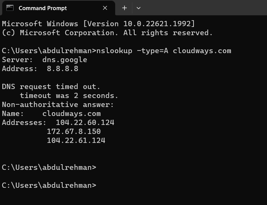This screenshot has width=267, height=205.
Task: Click the empty title bar area
Action: [202, 8]
